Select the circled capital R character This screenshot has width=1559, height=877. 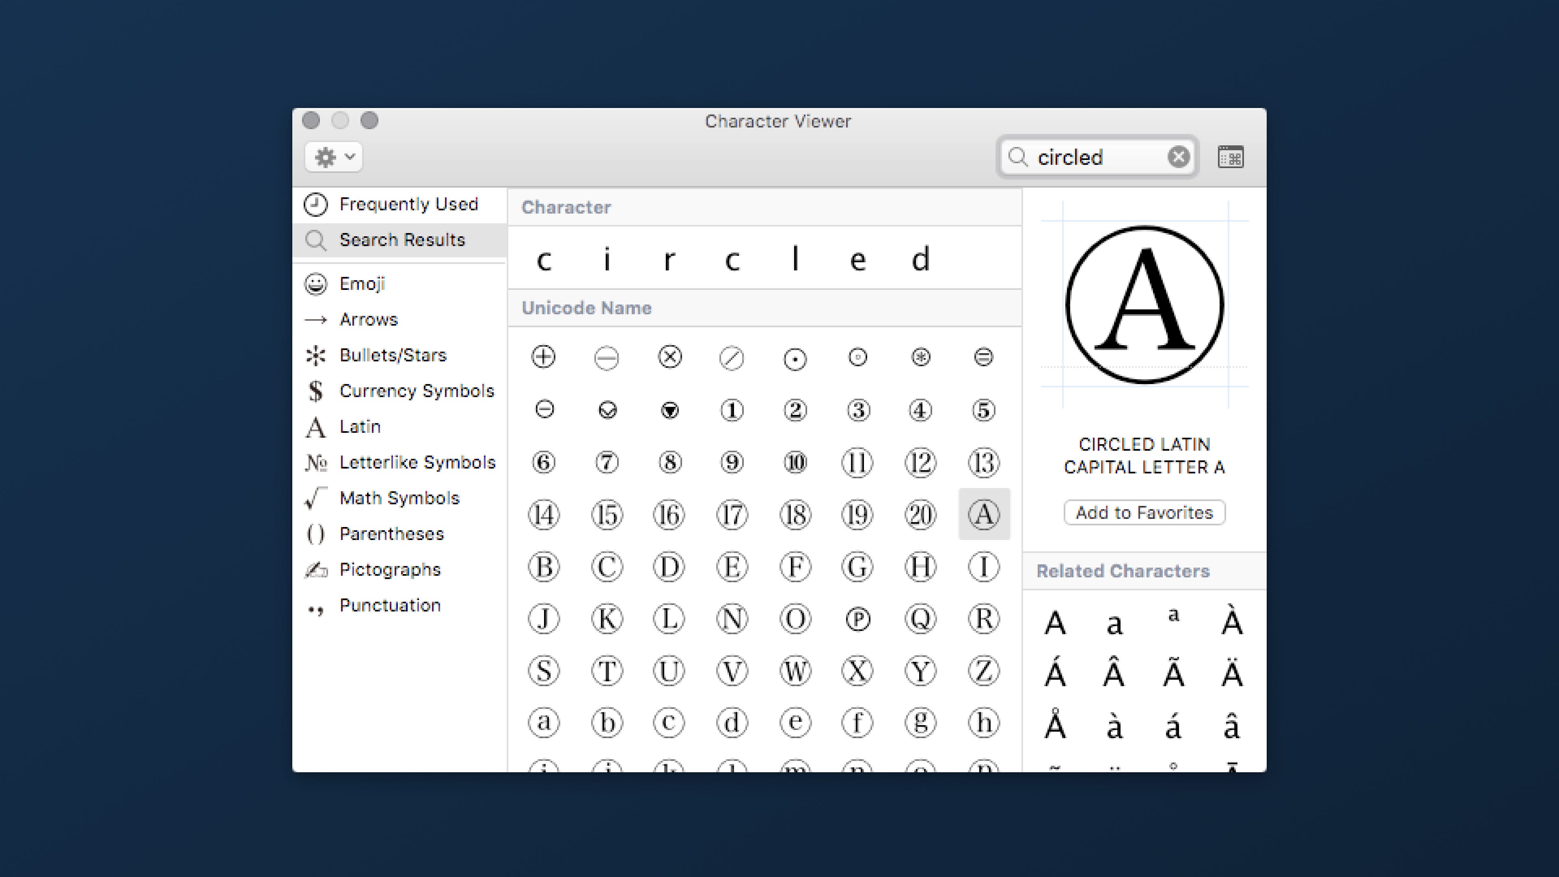(983, 619)
